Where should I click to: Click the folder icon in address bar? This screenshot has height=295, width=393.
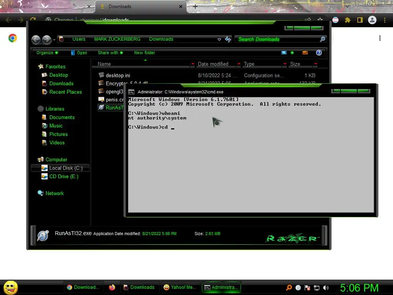[61, 39]
